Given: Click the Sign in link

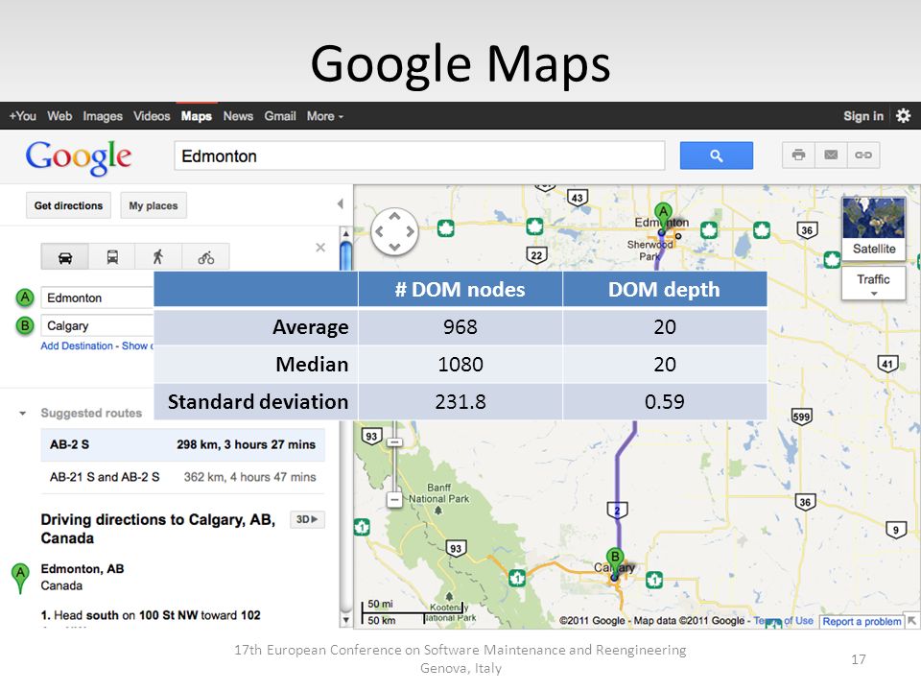Looking at the screenshot, I should (863, 116).
